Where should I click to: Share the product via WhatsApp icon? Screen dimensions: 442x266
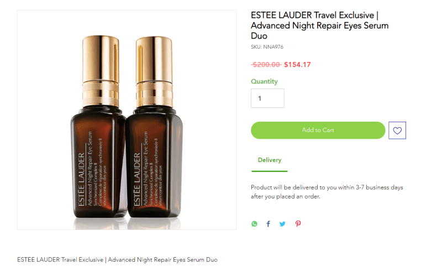pos(254,223)
